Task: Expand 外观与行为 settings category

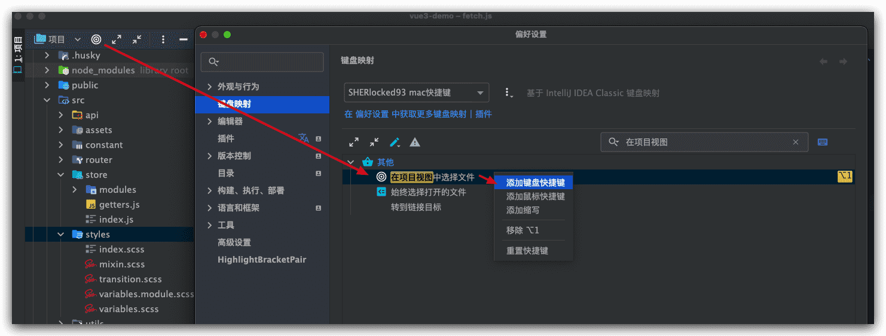Action: coord(210,87)
